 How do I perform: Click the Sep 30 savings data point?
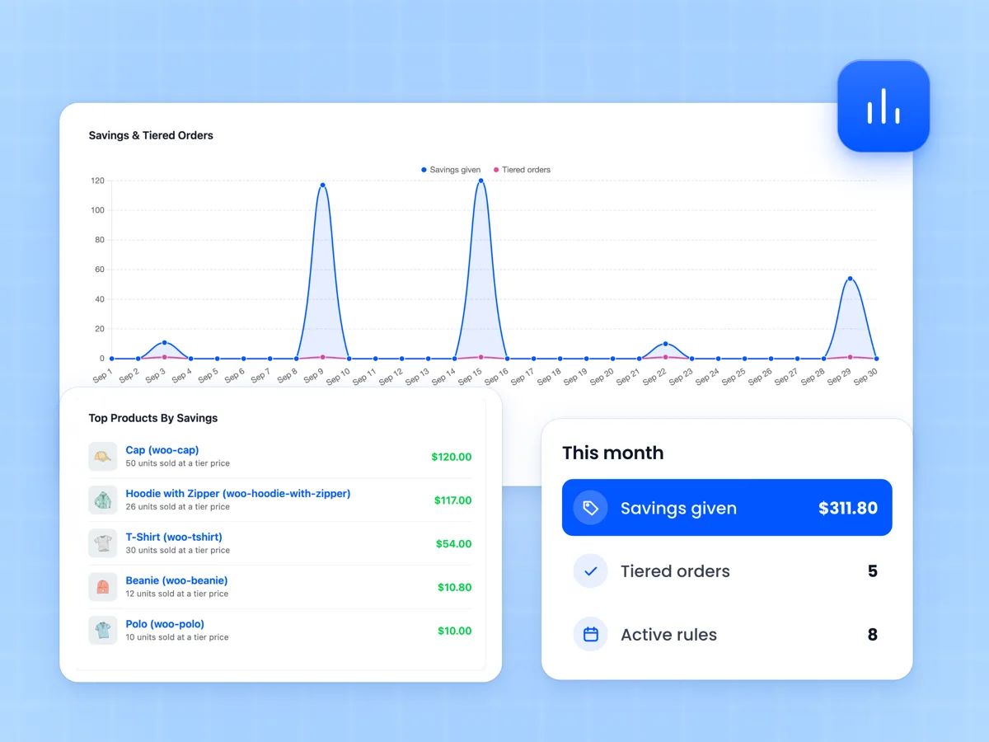tap(876, 359)
